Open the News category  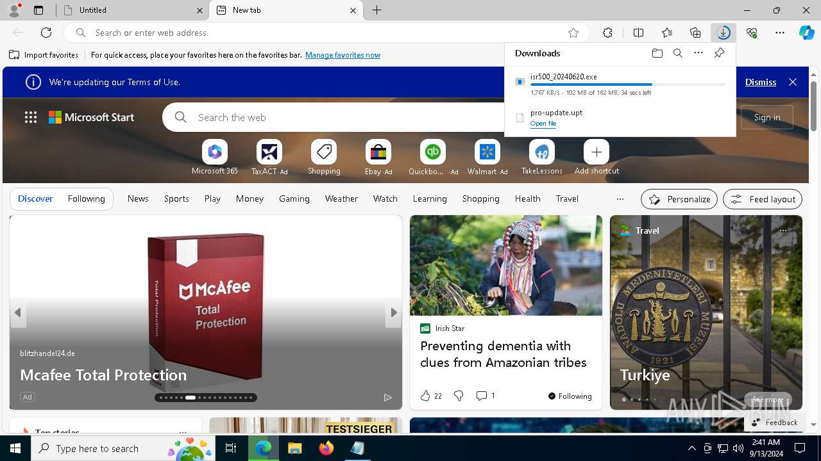(x=138, y=198)
